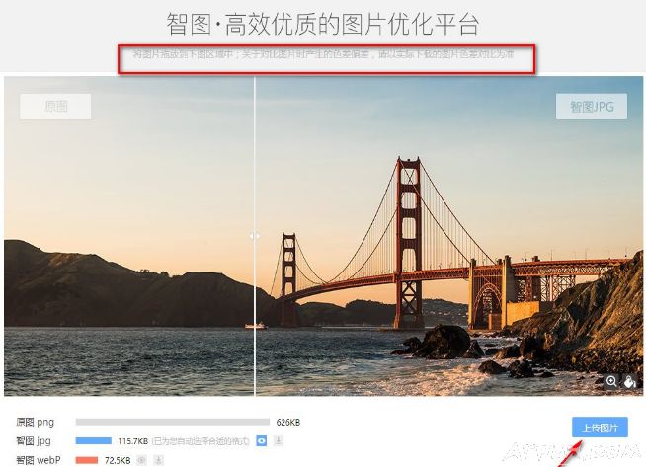Select the 智图 jpg row label
This screenshot has width=646, height=467.
(34, 441)
